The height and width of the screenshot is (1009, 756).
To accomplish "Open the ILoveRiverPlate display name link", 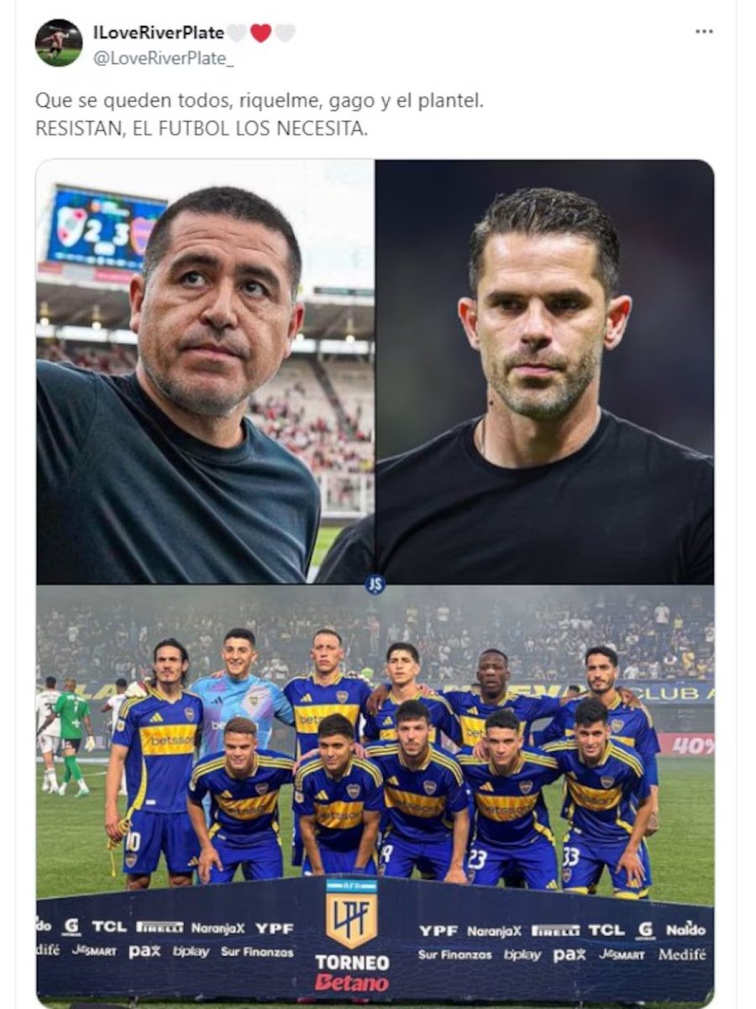I will point(159,33).
